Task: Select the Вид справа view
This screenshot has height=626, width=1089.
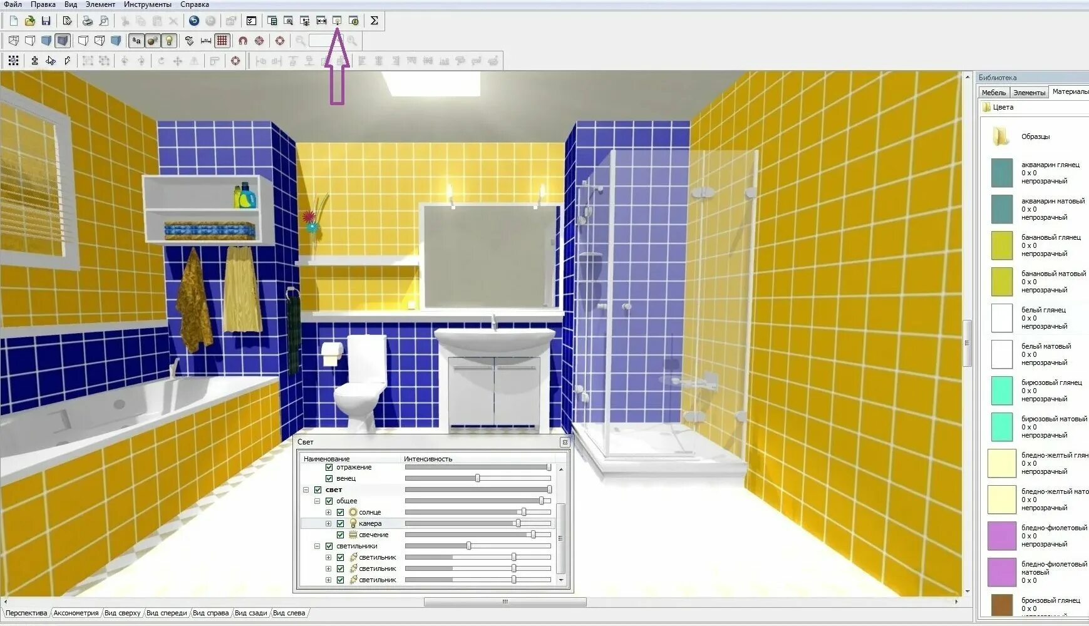Action: [210, 613]
